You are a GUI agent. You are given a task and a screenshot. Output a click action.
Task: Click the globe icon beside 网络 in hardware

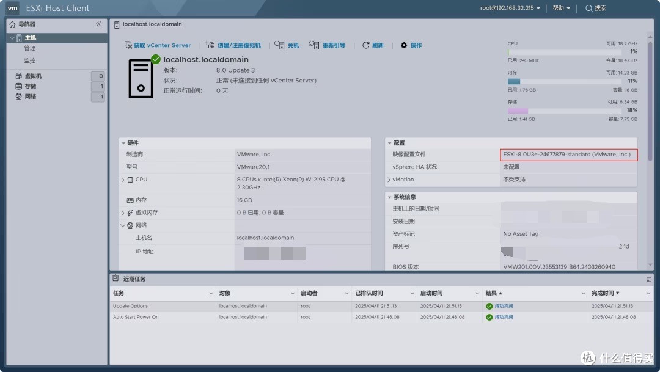(x=130, y=225)
